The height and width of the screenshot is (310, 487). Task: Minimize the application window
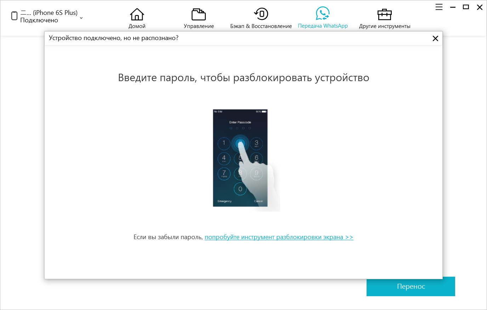[453, 7]
